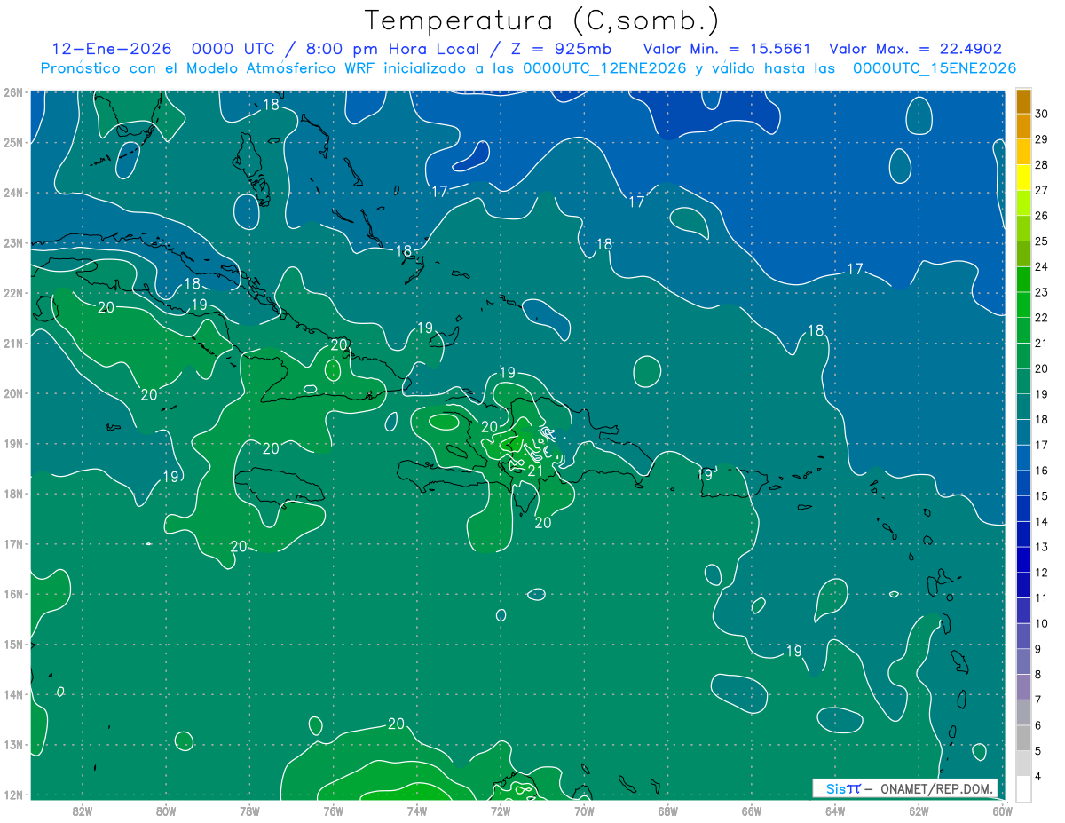Viewport: 1065px width, 823px height.
Task: Click the brown-orange color bar segment above 30
Action: point(1023,101)
